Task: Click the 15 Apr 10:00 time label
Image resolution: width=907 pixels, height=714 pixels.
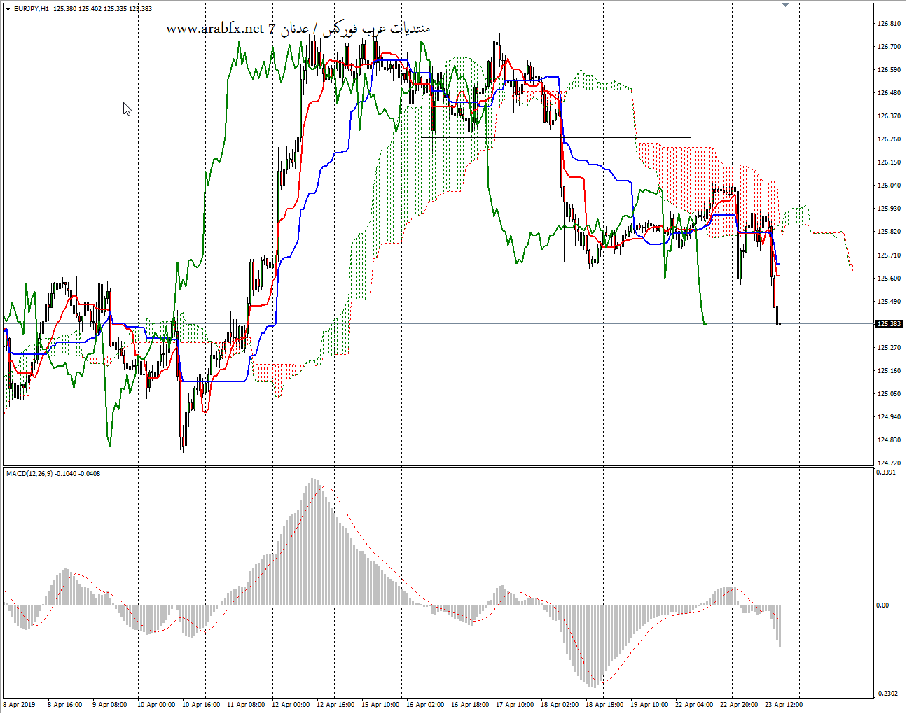Action: pyautogui.click(x=380, y=705)
